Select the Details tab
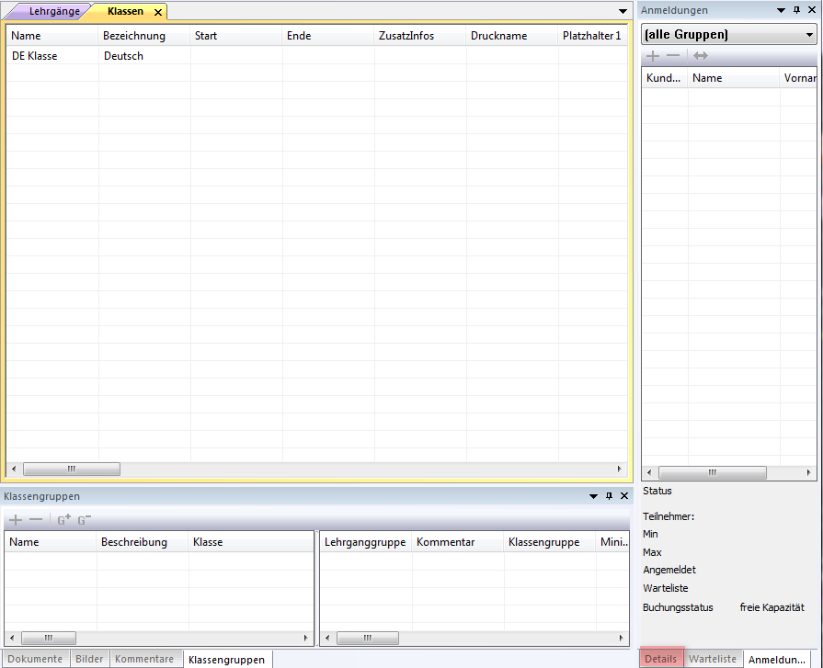This screenshot has width=823, height=668. 660,659
